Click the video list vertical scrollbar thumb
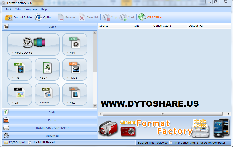Image resolution: width=233 pixels, height=147 pixels. pos(95,54)
